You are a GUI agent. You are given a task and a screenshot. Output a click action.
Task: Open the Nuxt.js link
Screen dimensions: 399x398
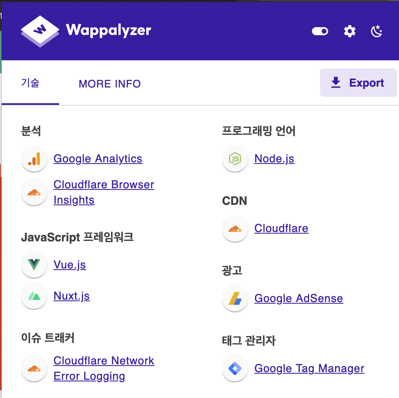pyautogui.click(x=72, y=296)
